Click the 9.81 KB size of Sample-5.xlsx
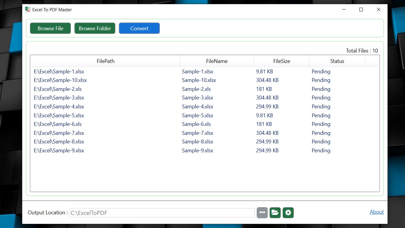This screenshot has height=228, width=405. tap(264, 115)
